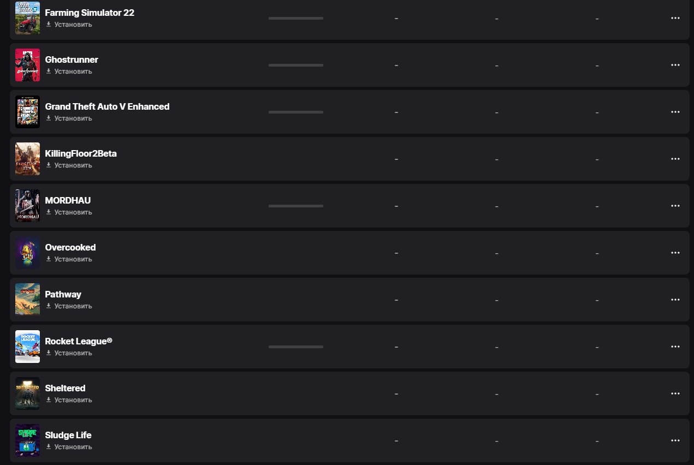Expand the options menu for Pathway
694x465 pixels.
point(675,300)
